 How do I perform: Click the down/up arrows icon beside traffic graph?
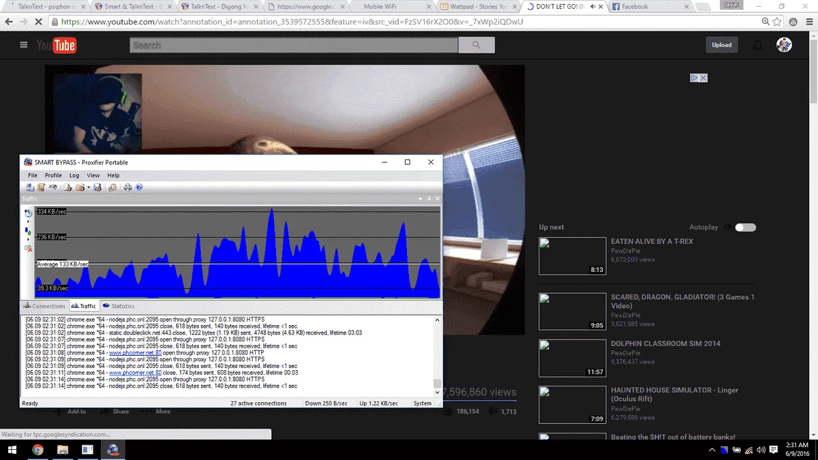tap(28, 232)
